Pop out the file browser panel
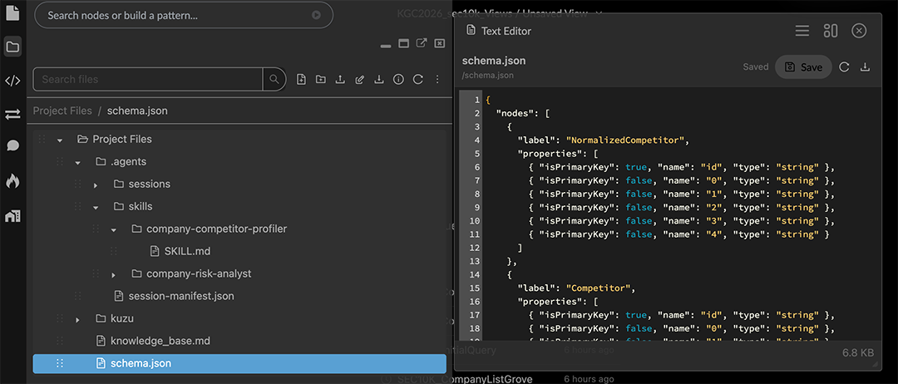This screenshot has width=898, height=384. tap(422, 43)
